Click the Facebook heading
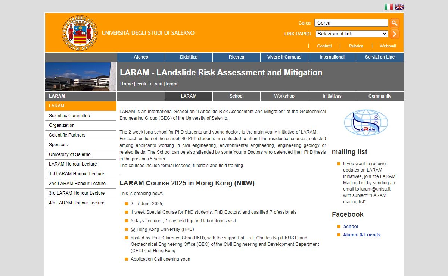The image size is (448, 276). [348, 214]
